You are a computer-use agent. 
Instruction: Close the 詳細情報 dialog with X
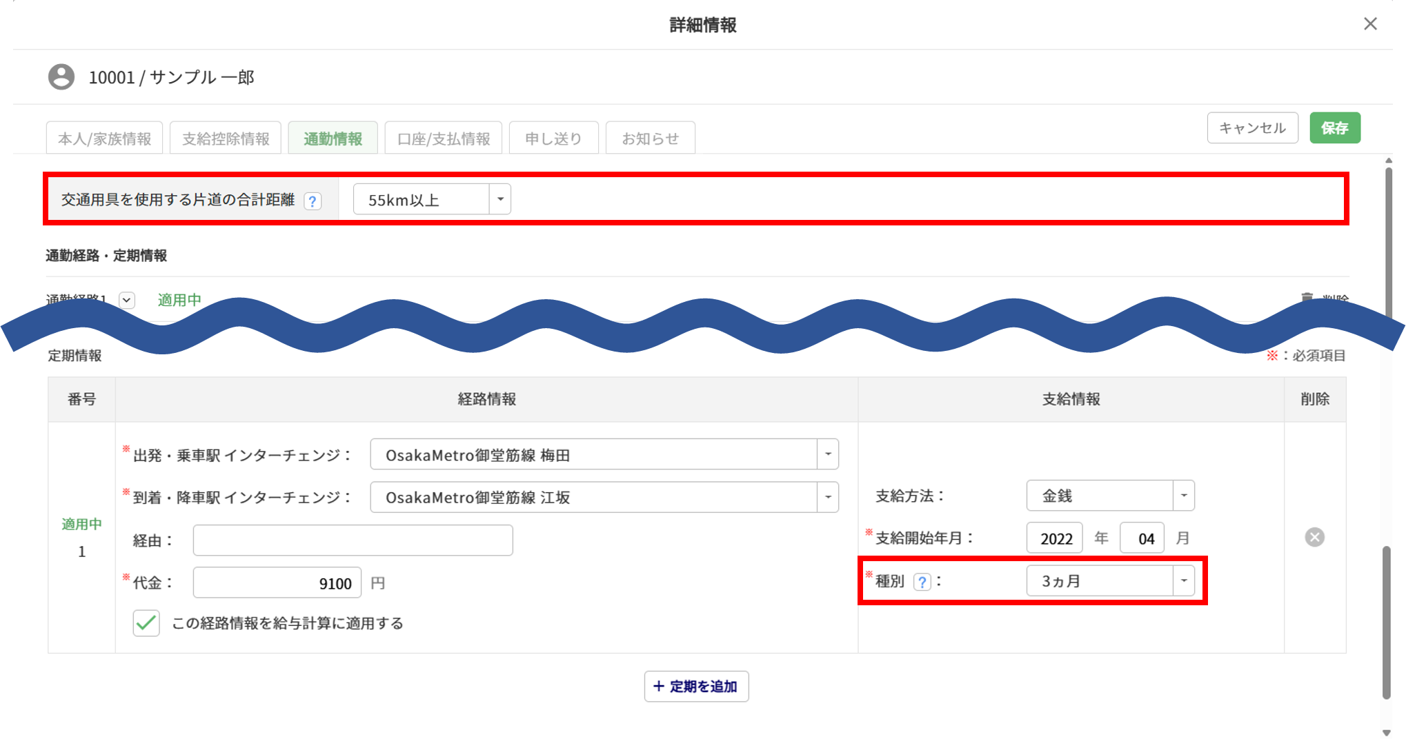click(1370, 24)
